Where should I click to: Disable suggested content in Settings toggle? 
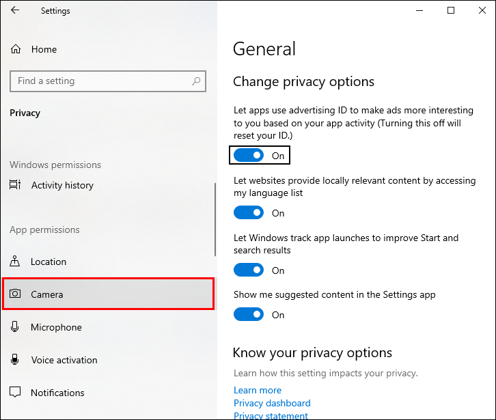click(249, 315)
